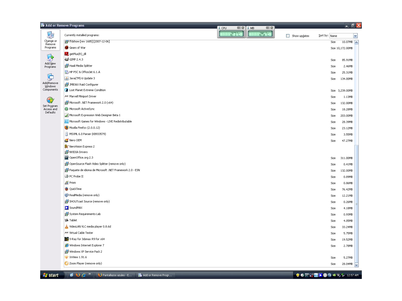
Task: Click the SoundMAX program icon
Action: 67,208
